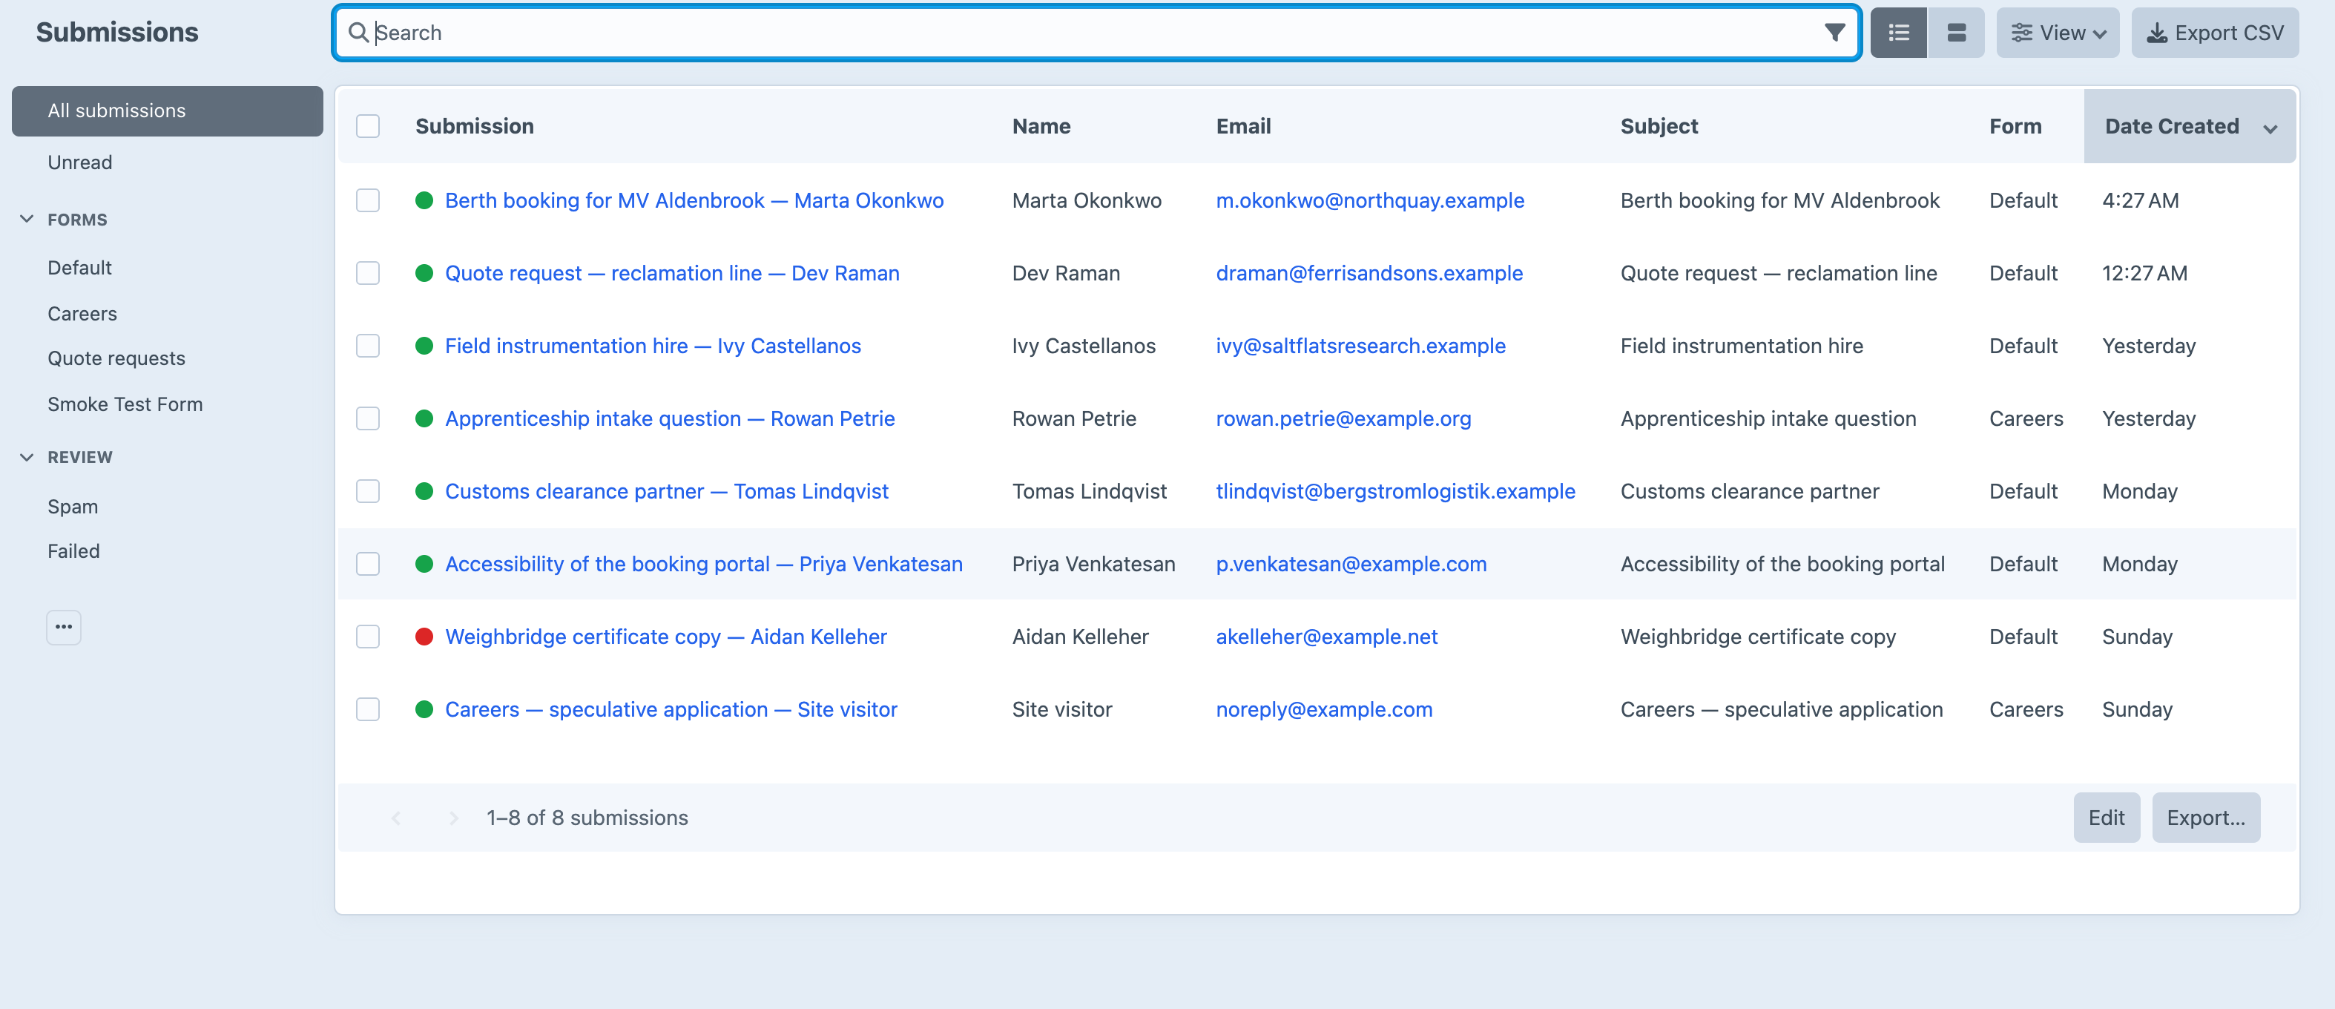2335x1009 pixels.
Task: Open Customs clearance partner submission link
Action: (666, 490)
